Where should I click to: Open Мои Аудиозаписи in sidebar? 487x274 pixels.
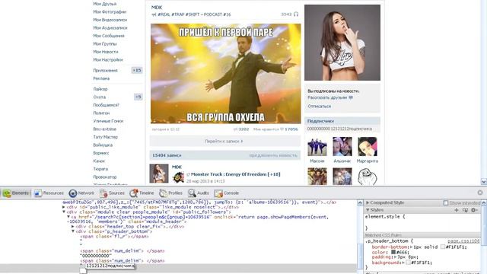tap(110, 28)
